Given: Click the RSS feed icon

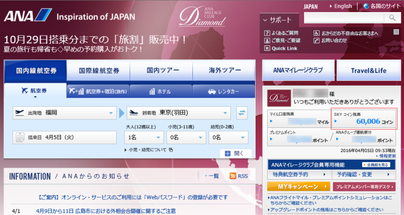Looking at the screenshot, I should pos(233,176).
